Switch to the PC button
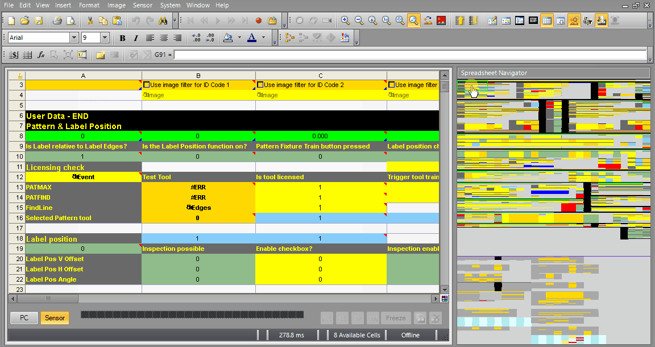 pos(24,318)
